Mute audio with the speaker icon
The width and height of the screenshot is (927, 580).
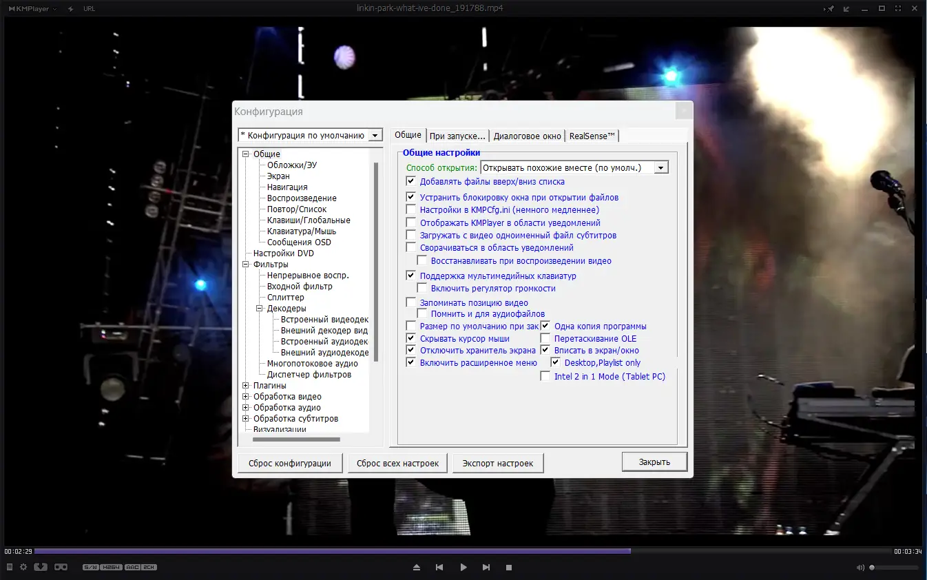pos(860,568)
